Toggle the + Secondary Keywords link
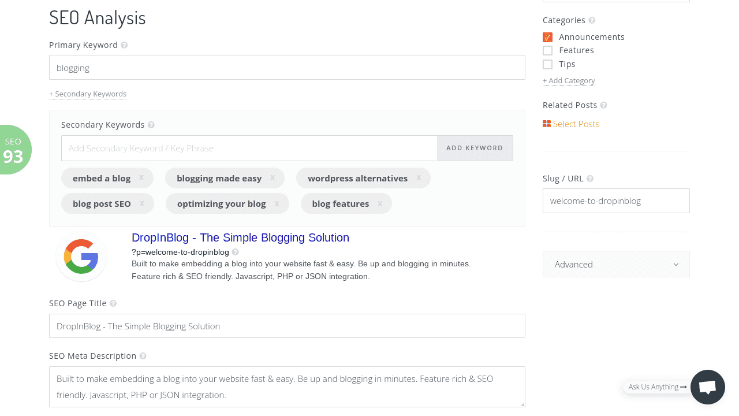This screenshot has width=739, height=416. [x=88, y=94]
